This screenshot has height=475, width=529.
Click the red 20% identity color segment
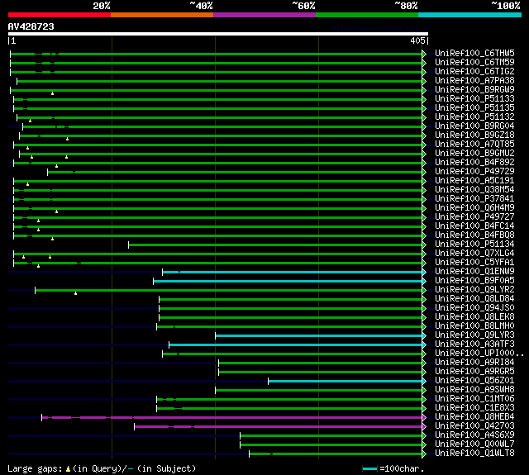60,15
